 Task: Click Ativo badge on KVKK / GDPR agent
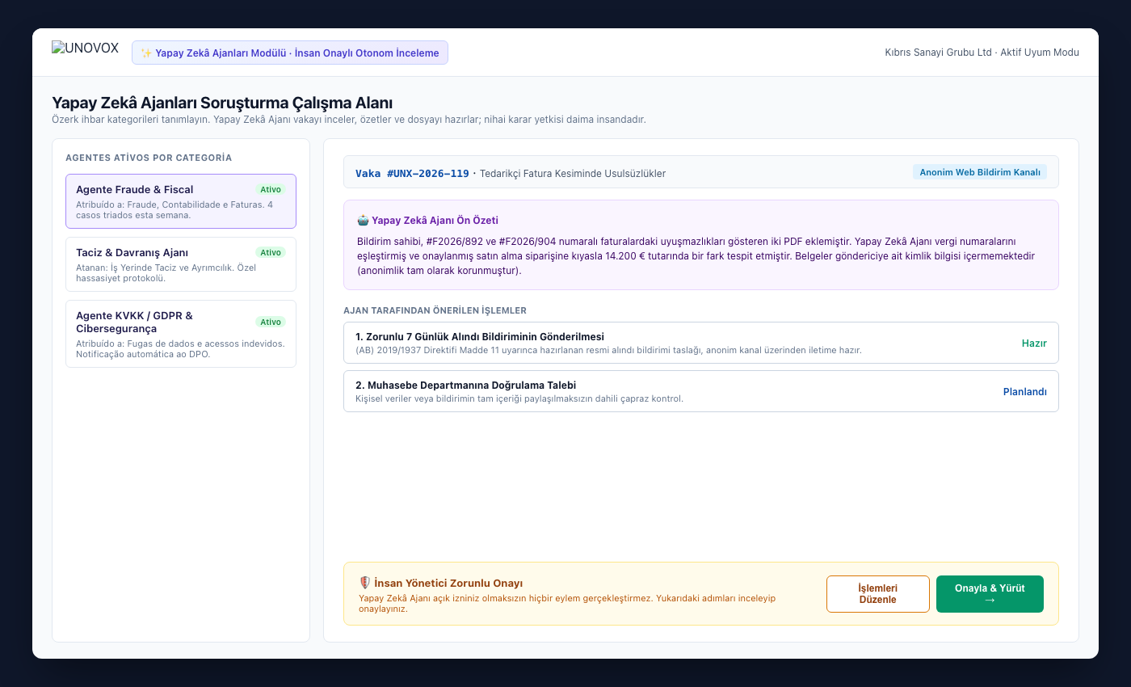(x=271, y=322)
